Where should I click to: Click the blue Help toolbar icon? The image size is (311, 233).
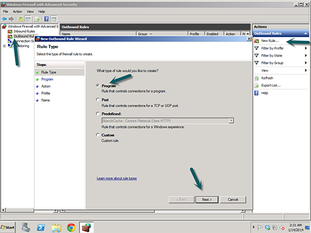pyautogui.click(x=47, y=19)
